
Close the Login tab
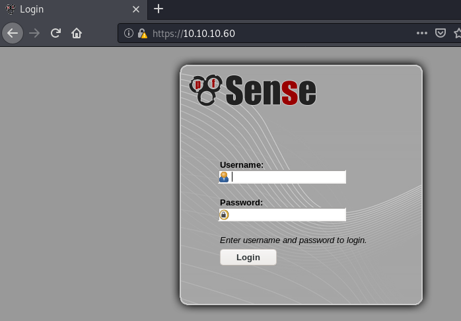coord(136,9)
